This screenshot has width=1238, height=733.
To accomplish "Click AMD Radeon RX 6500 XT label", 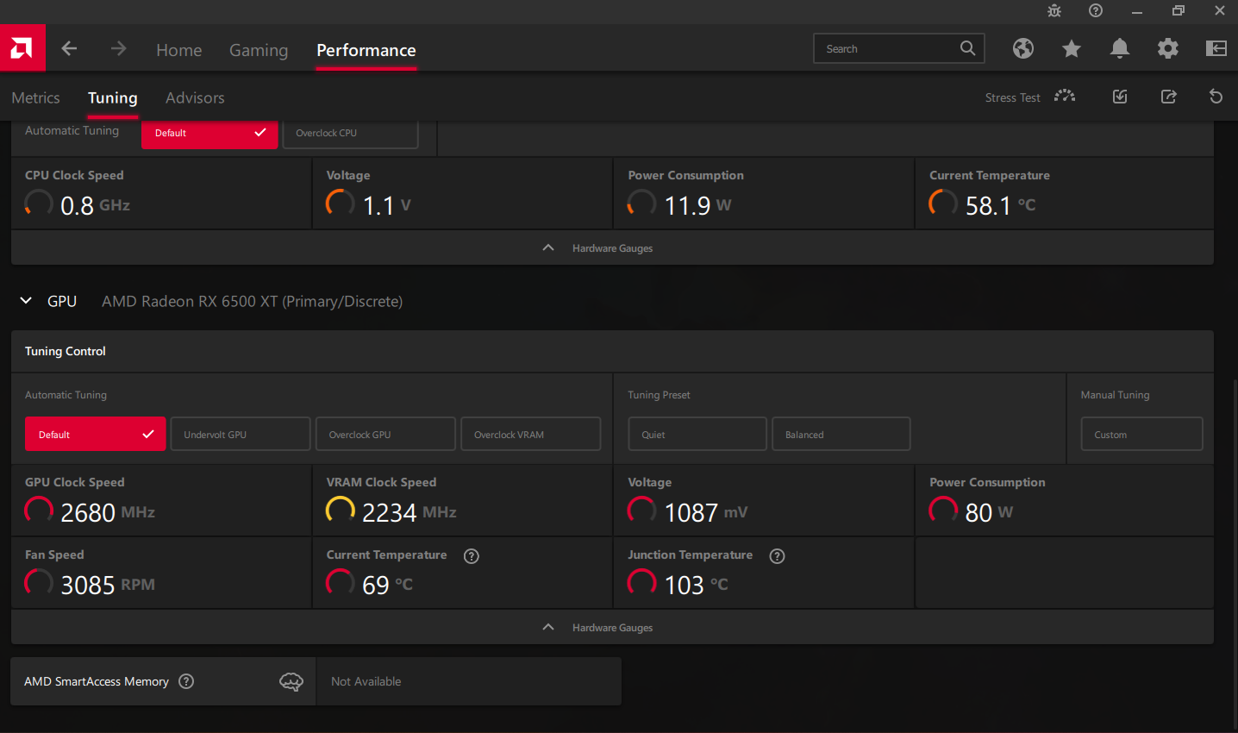I will [x=253, y=301].
